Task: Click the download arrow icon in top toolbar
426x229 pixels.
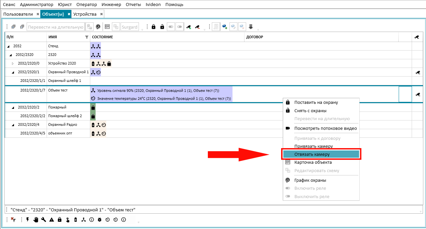Action: pyautogui.click(x=251, y=27)
